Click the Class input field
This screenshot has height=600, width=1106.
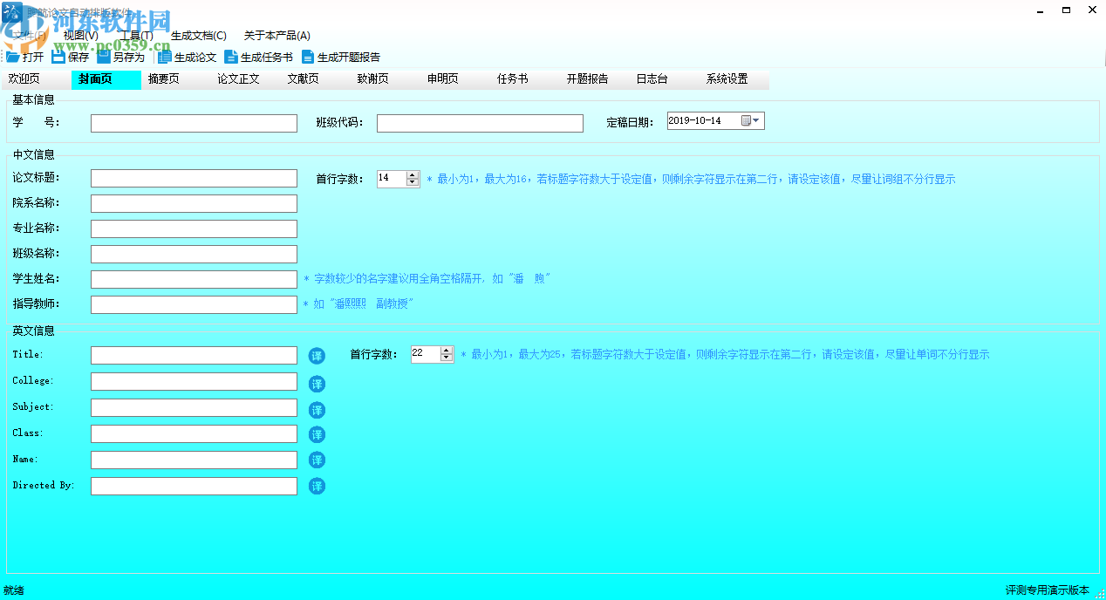click(x=194, y=434)
